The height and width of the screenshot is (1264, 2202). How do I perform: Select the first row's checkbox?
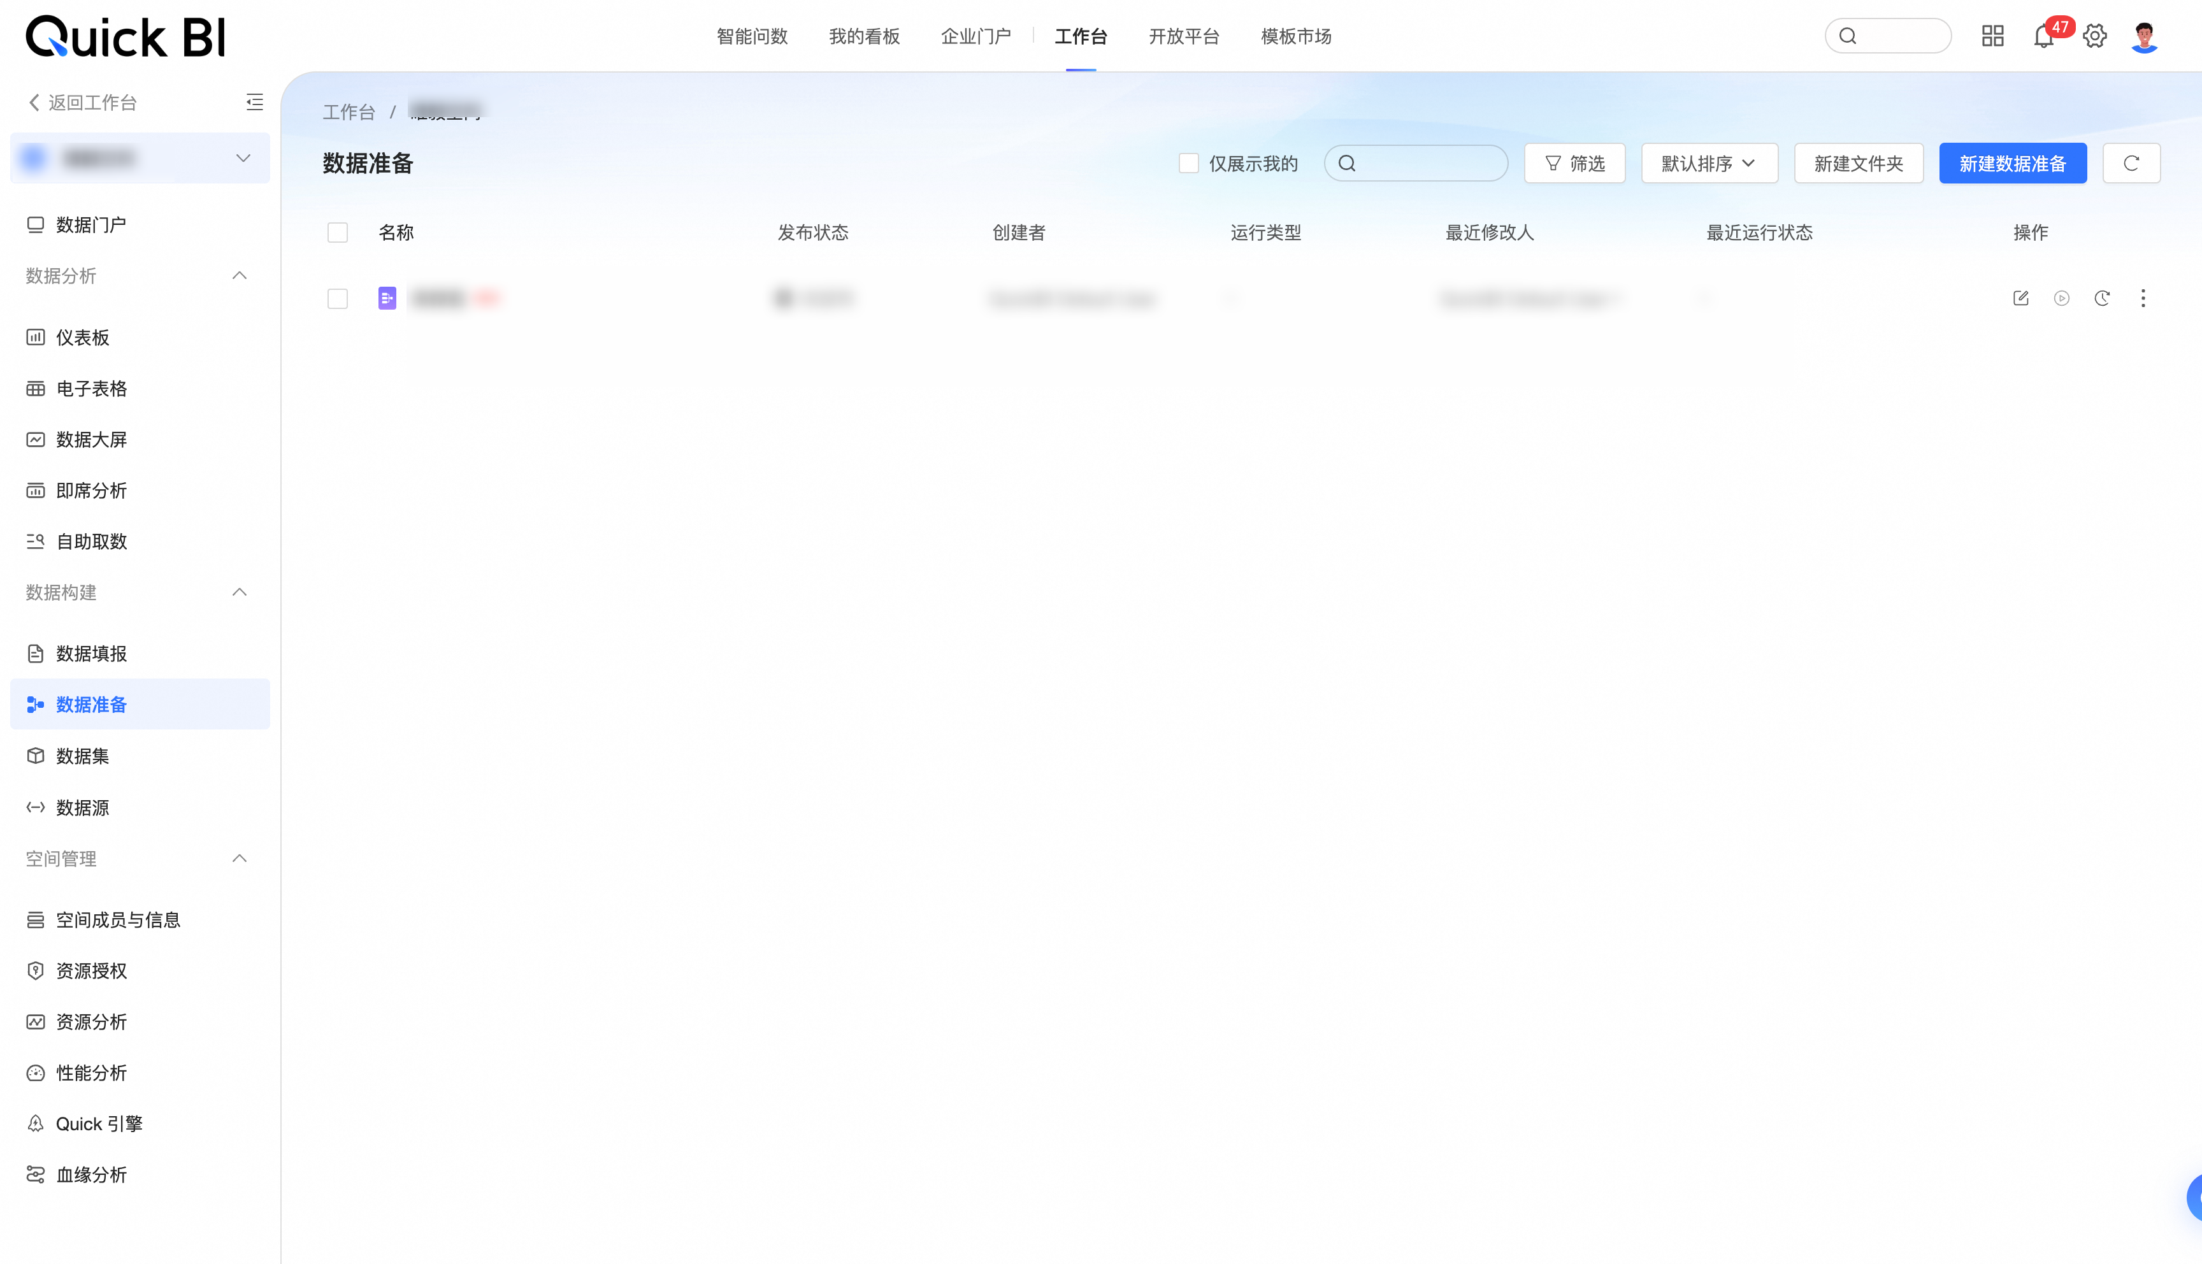point(338,299)
